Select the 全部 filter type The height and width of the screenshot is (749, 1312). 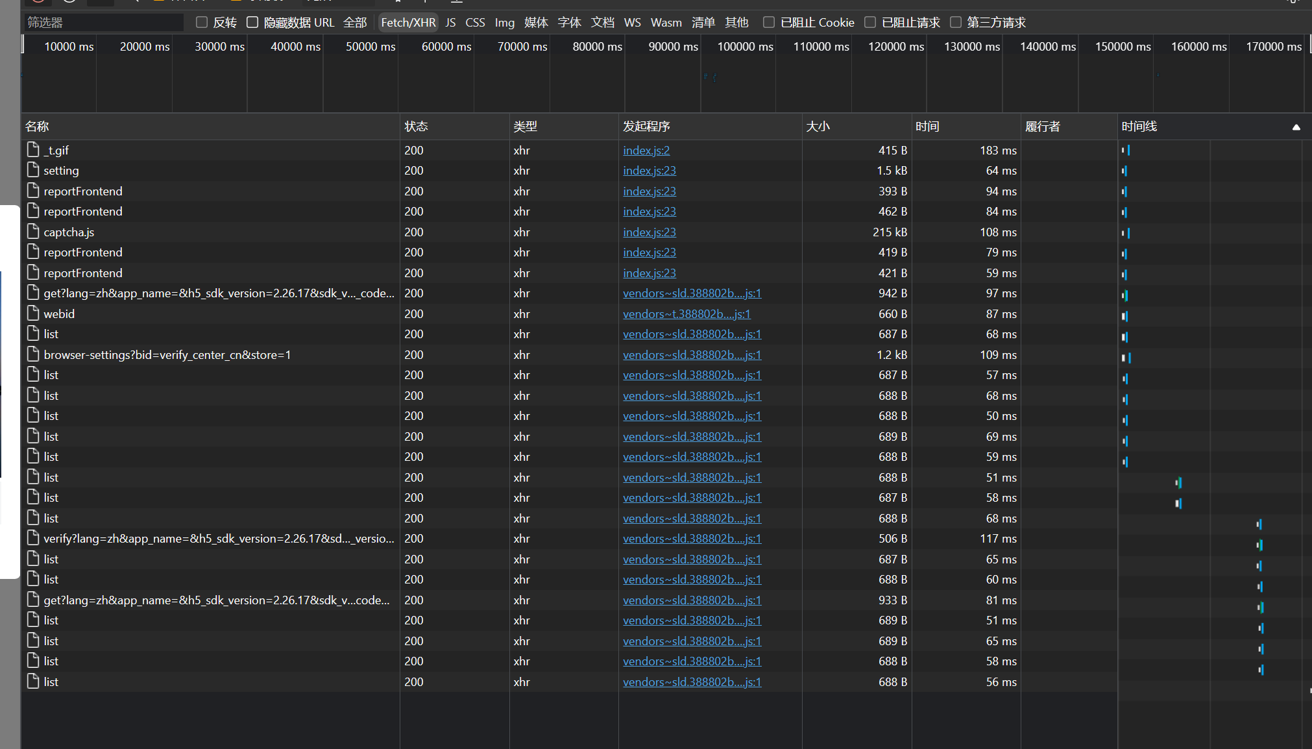click(355, 23)
